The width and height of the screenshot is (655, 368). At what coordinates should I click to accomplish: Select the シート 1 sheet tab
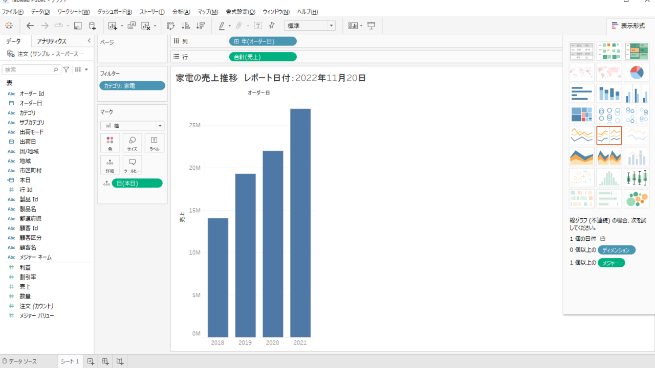(70, 361)
